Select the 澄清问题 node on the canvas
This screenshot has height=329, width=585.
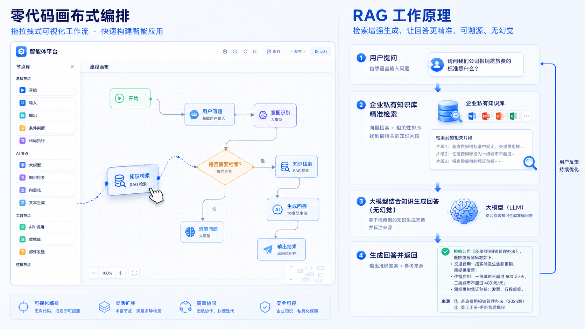pos(202,232)
